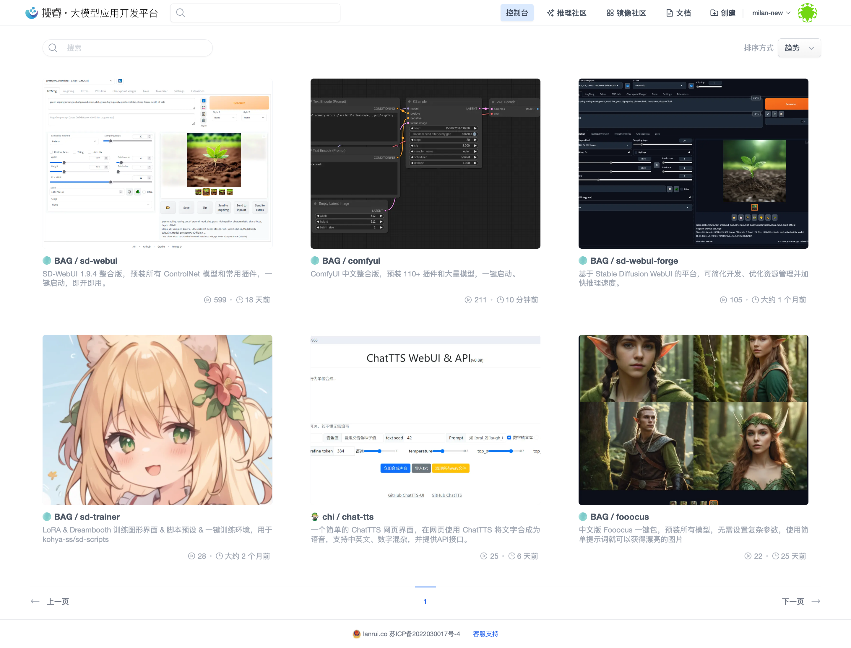851x648 pixels.
Task: Click the sd-webui description text
Action: click(157, 279)
